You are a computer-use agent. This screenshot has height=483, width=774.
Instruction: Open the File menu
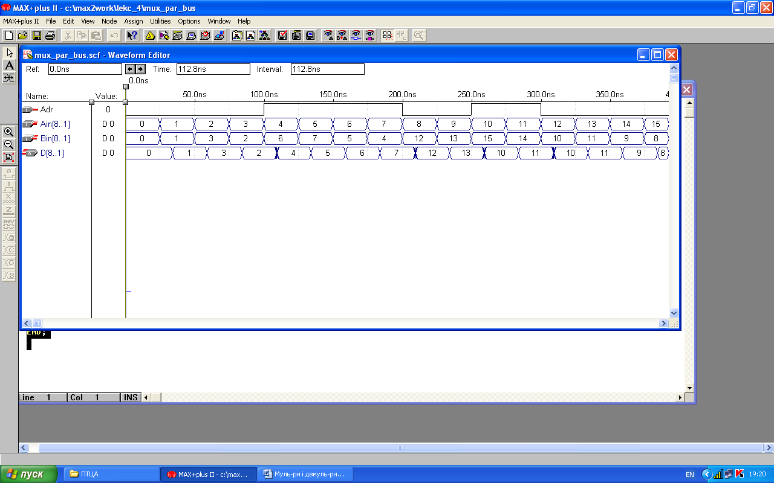51,21
